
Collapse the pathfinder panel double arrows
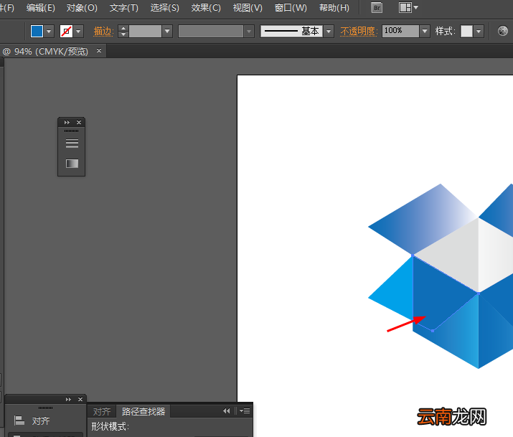point(227,411)
